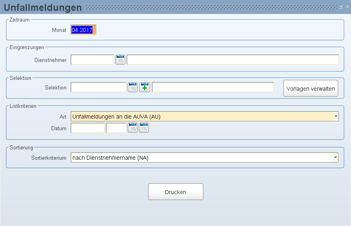The height and width of the screenshot is (226, 351).
Task: Open Sortierkriterium combo box showing nach Dienstnehmername
Action: (205, 158)
